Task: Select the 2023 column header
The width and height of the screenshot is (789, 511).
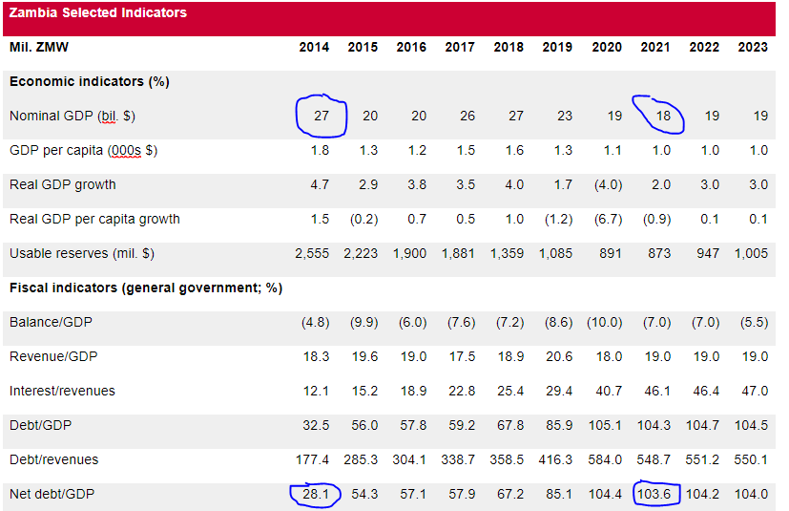Action: pos(753,47)
